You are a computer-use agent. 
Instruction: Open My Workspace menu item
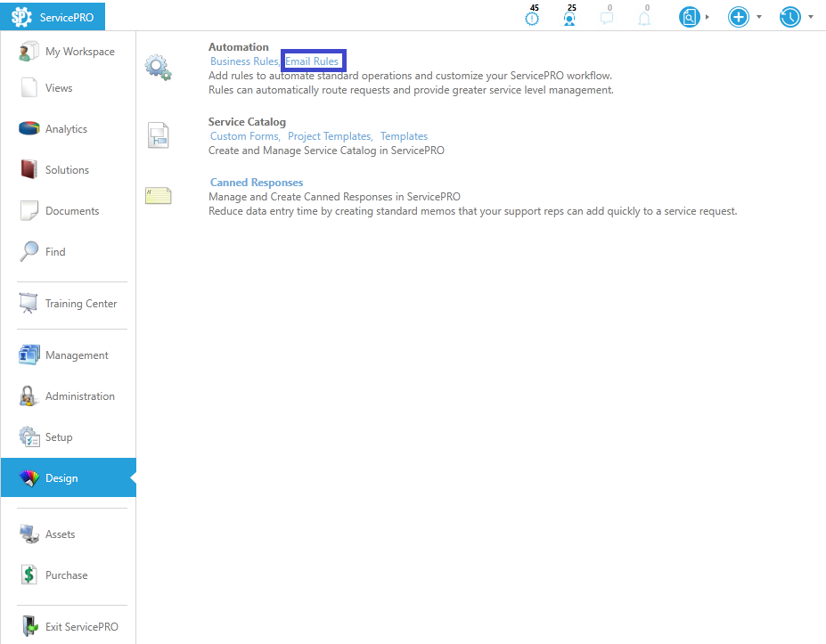pos(80,52)
